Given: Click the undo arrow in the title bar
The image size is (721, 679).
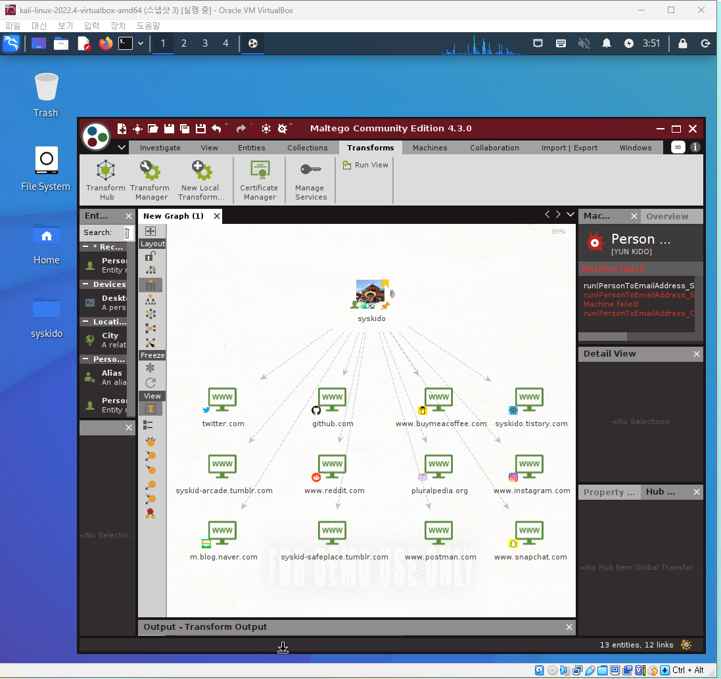Looking at the screenshot, I should (217, 129).
